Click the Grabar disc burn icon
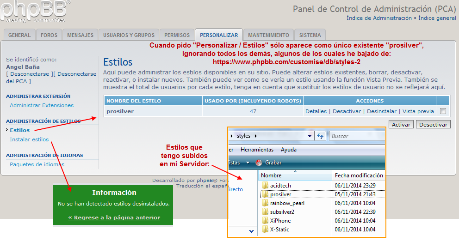The image size is (459, 242). click(259, 163)
